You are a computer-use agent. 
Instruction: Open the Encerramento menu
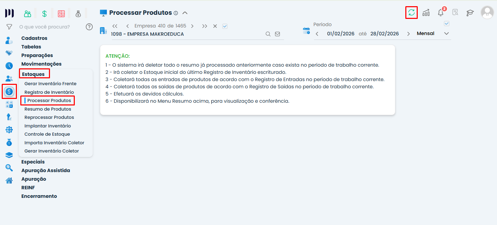pos(39,196)
